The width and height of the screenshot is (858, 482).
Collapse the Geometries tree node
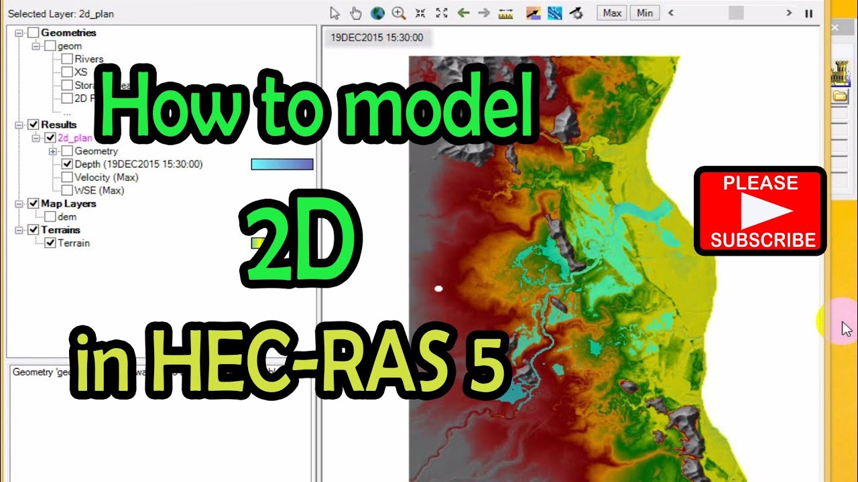(19, 33)
